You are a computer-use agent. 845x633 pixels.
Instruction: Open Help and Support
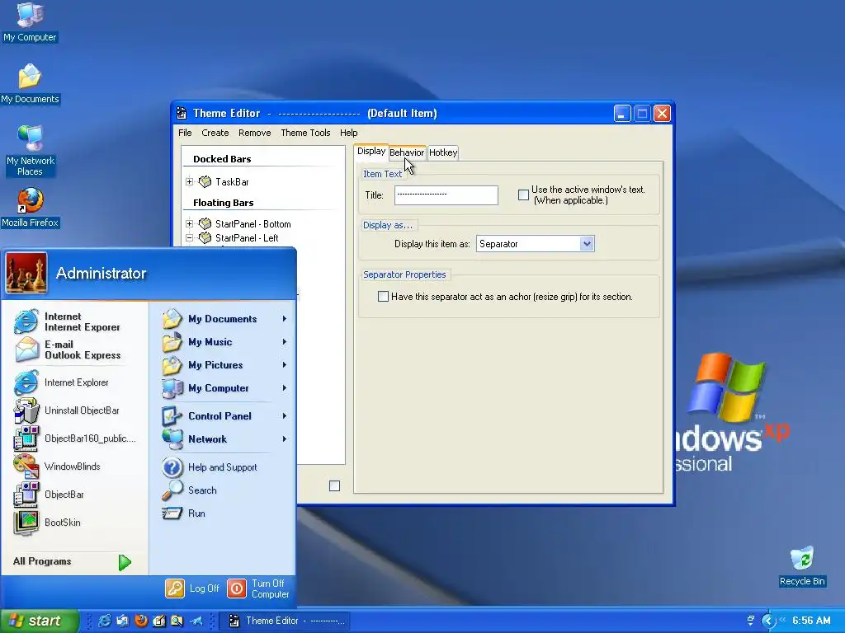pyautogui.click(x=210, y=467)
